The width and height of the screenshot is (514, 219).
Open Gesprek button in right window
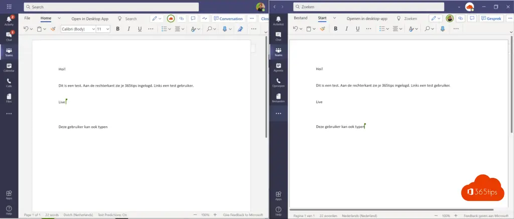tap(491, 19)
